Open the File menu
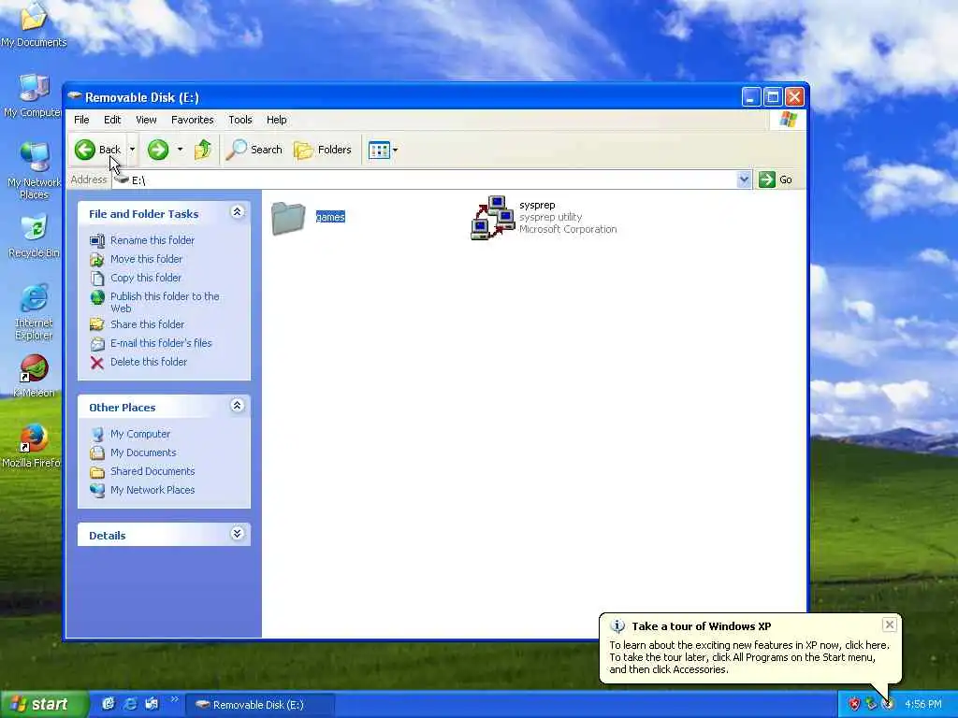Image resolution: width=958 pixels, height=718 pixels. tap(81, 120)
